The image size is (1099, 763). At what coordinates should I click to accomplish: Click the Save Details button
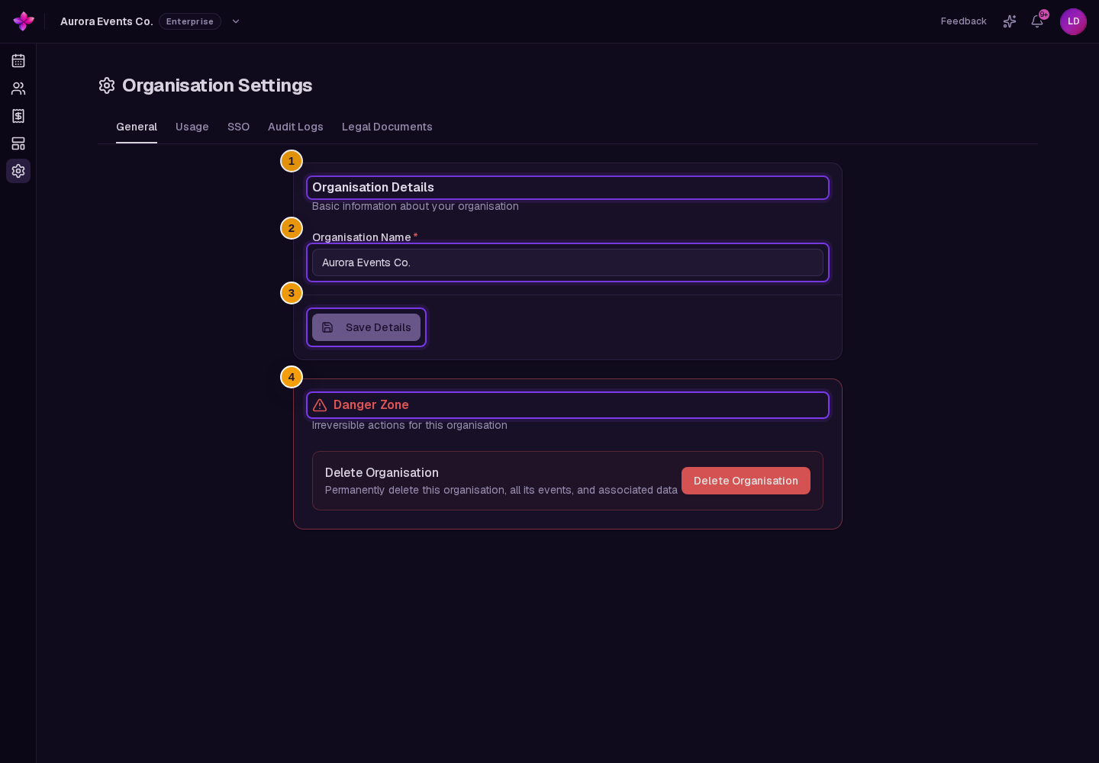coord(366,327)
